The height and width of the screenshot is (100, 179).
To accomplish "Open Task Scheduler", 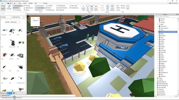I will [x=61, y=6].
